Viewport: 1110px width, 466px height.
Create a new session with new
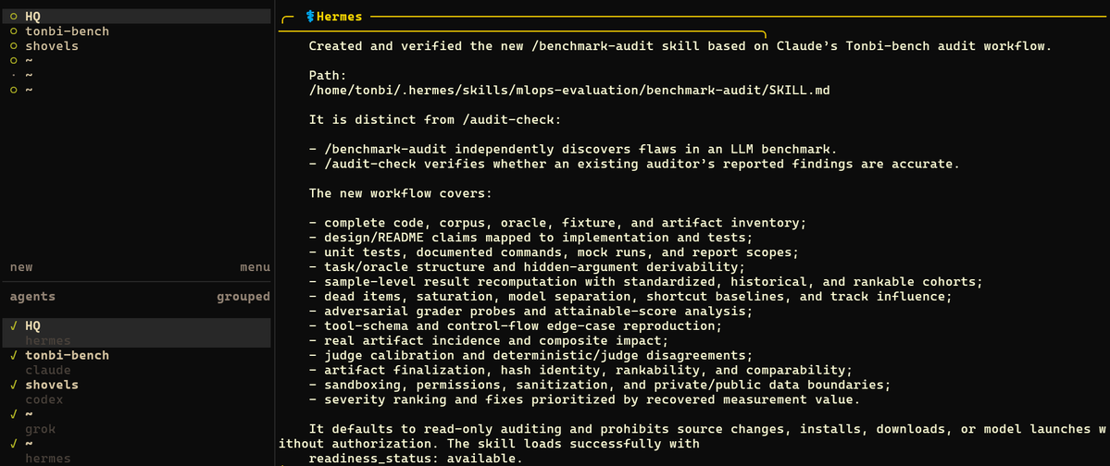click(21, 267)
